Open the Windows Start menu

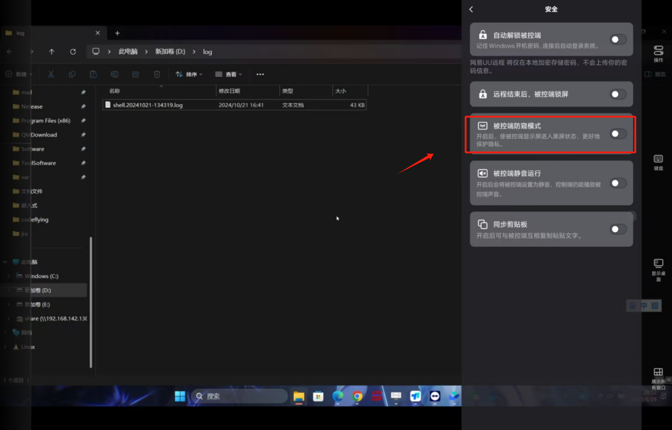[180, 396]
